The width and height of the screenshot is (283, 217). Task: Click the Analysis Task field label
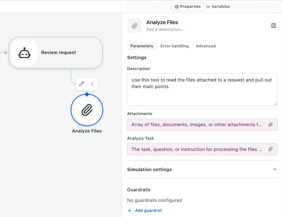pyautogui.click(x=140, y=138)
